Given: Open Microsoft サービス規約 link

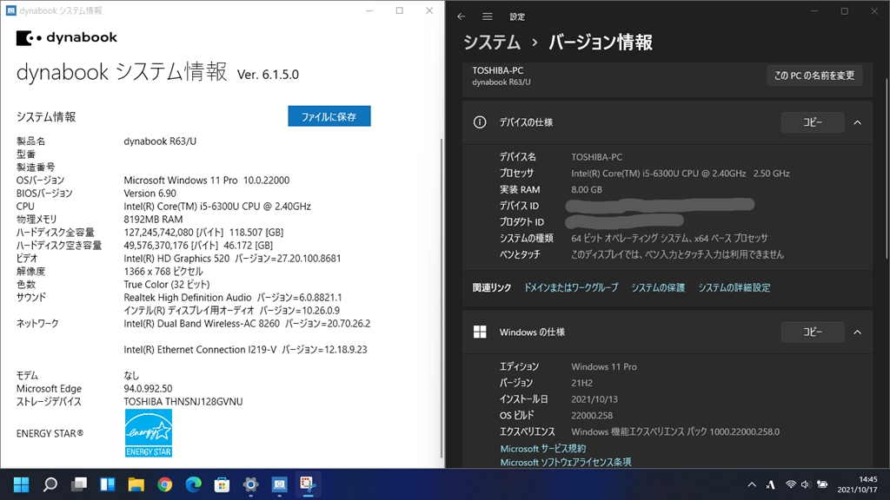Looking at the screenshot, I should click(x=542, y=449).
